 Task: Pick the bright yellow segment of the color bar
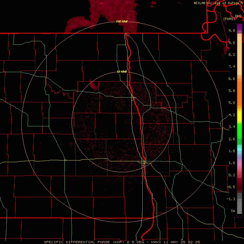click(x=239, y=116)
